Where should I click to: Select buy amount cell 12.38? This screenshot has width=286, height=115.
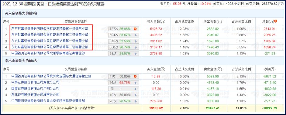156,77
